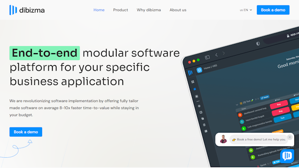Click Book a demo button below hero text
Screen dimensions: 299x168
[x=26, y=132]
